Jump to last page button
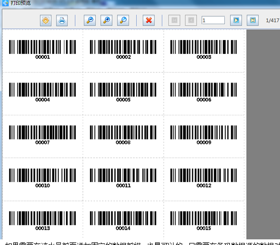 (252, 20)
